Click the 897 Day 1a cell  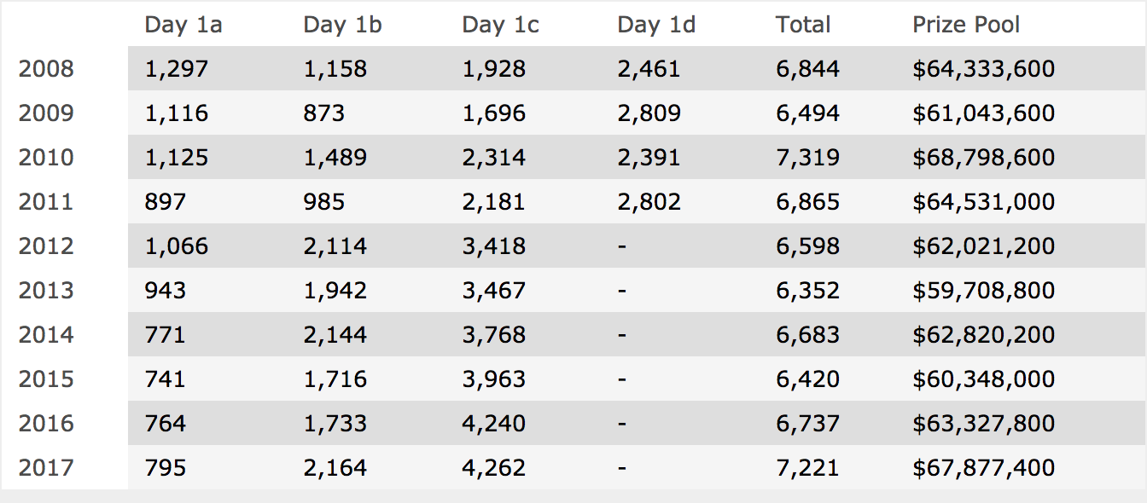[166, 202]
